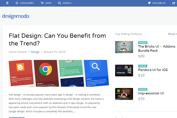
Task: Click the UI PACK tag above Bricks UI
Action: point(143,43)
